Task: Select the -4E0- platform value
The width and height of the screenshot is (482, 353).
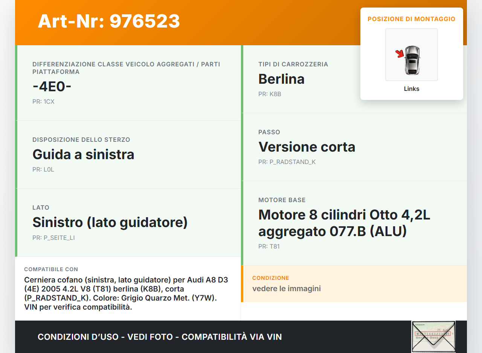Action: [x=52, y=86]
